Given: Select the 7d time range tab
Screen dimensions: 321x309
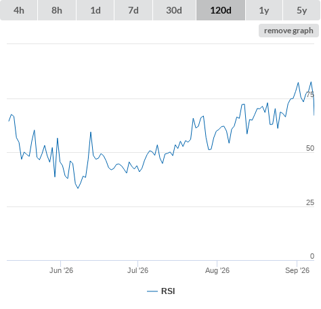Looking at the screenshot, I should point(133,10).
